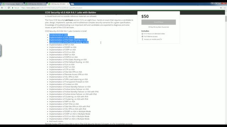The height and width of the screenshot is (127, 227).
Task: Click the Access on mobile and TV text
Action: pyautogui.click(x=153, y=39)
